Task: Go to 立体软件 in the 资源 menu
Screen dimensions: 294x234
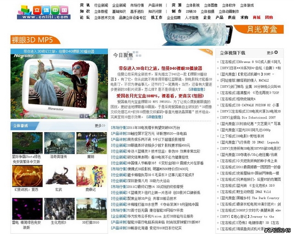Action: [229, 5]
